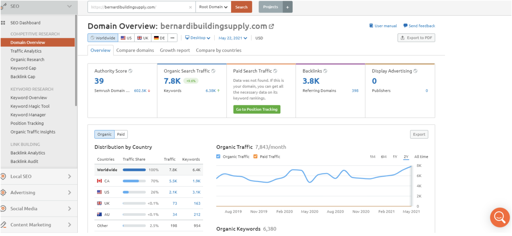This screenshot has width=512, height=236.
Task: Click the orange chat search bubble icon
Action: [x=499, y=217]
